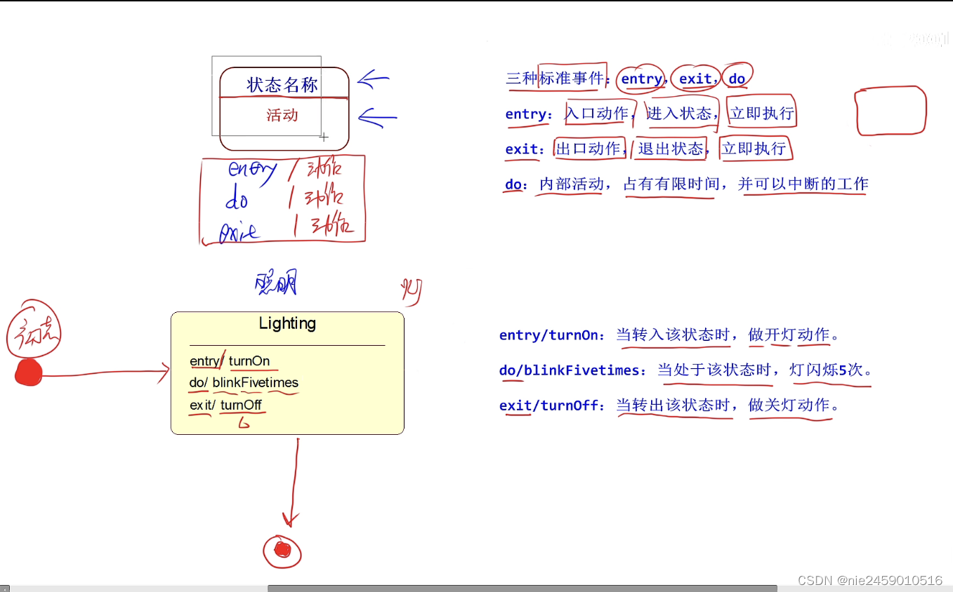Click the scrollbar's left arrow button
The image size is (953, 592).
(5, 588)
